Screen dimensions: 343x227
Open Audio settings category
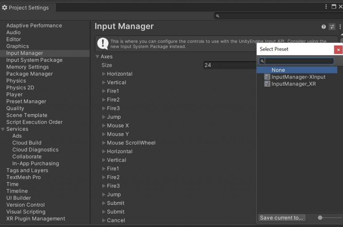[x=13, y=32]
